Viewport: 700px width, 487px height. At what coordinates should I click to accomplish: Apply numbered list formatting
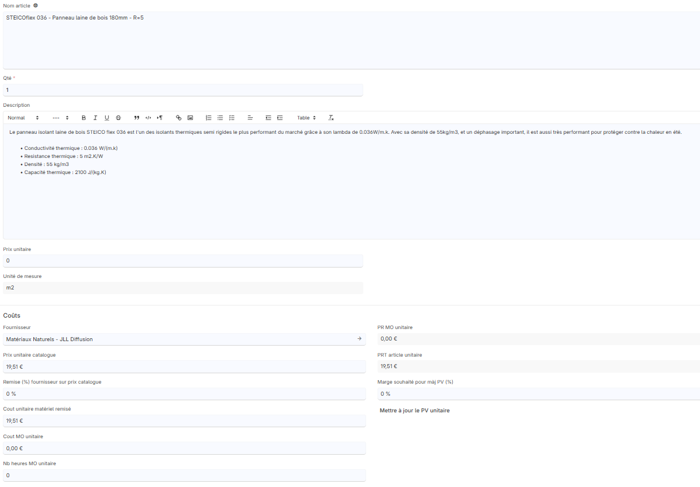point(209,118)
